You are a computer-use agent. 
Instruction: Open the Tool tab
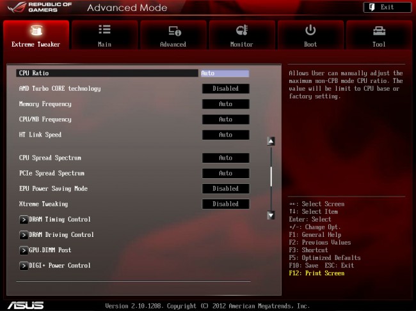coord(379,35)
